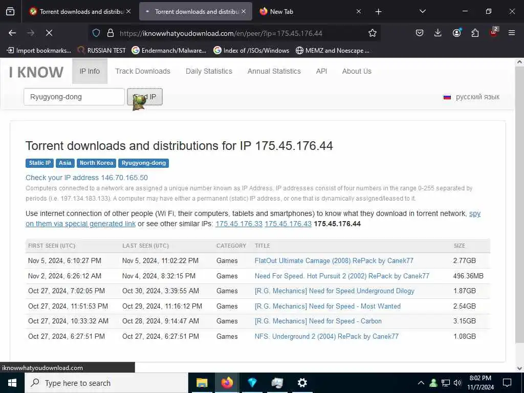The width and height of the screenshot is (524, 393).
Task: Open the About Us page
Action: [x=357, y=71]
